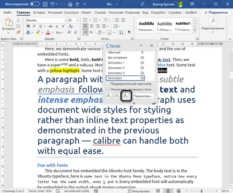Center-align text with the ribbon icon
The width and height of the screenshot is (233, 193).
tap(92, 26)
